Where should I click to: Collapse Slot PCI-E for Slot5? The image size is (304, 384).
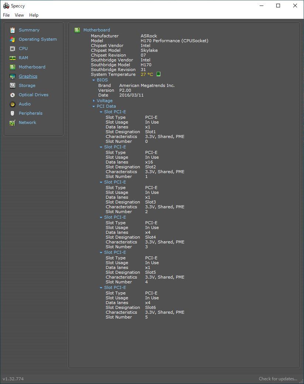coord(101,253)
